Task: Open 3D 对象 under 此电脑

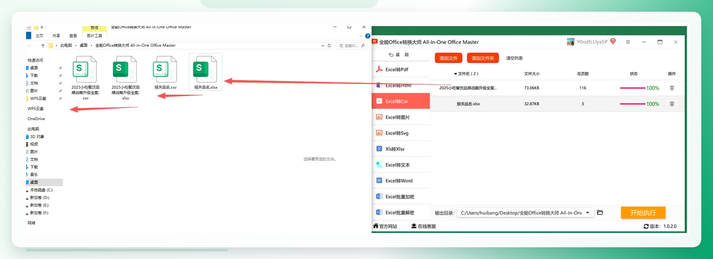Action: pos(37,137)
